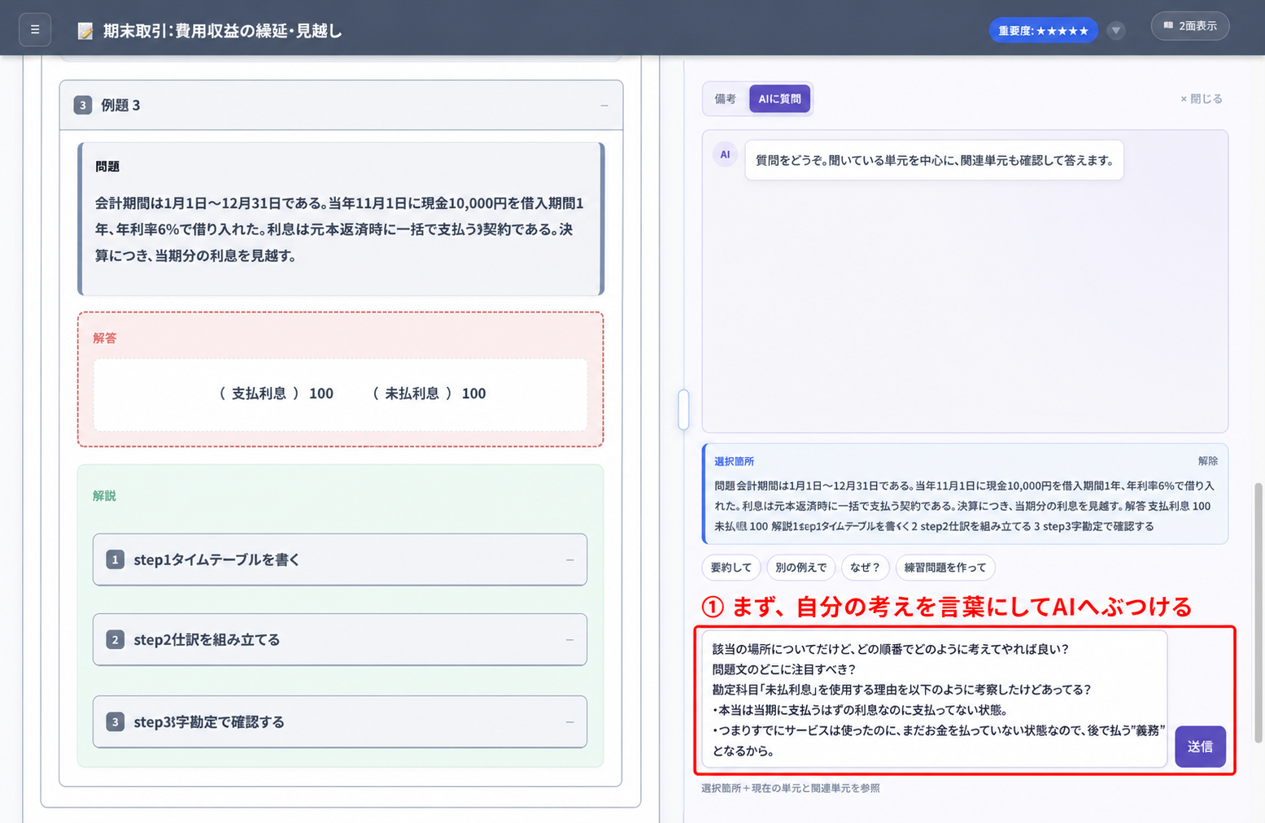Screen dimensions: 1265x823
Task: Click the 要約して suggestion chip
Action: tap(731, 568)
